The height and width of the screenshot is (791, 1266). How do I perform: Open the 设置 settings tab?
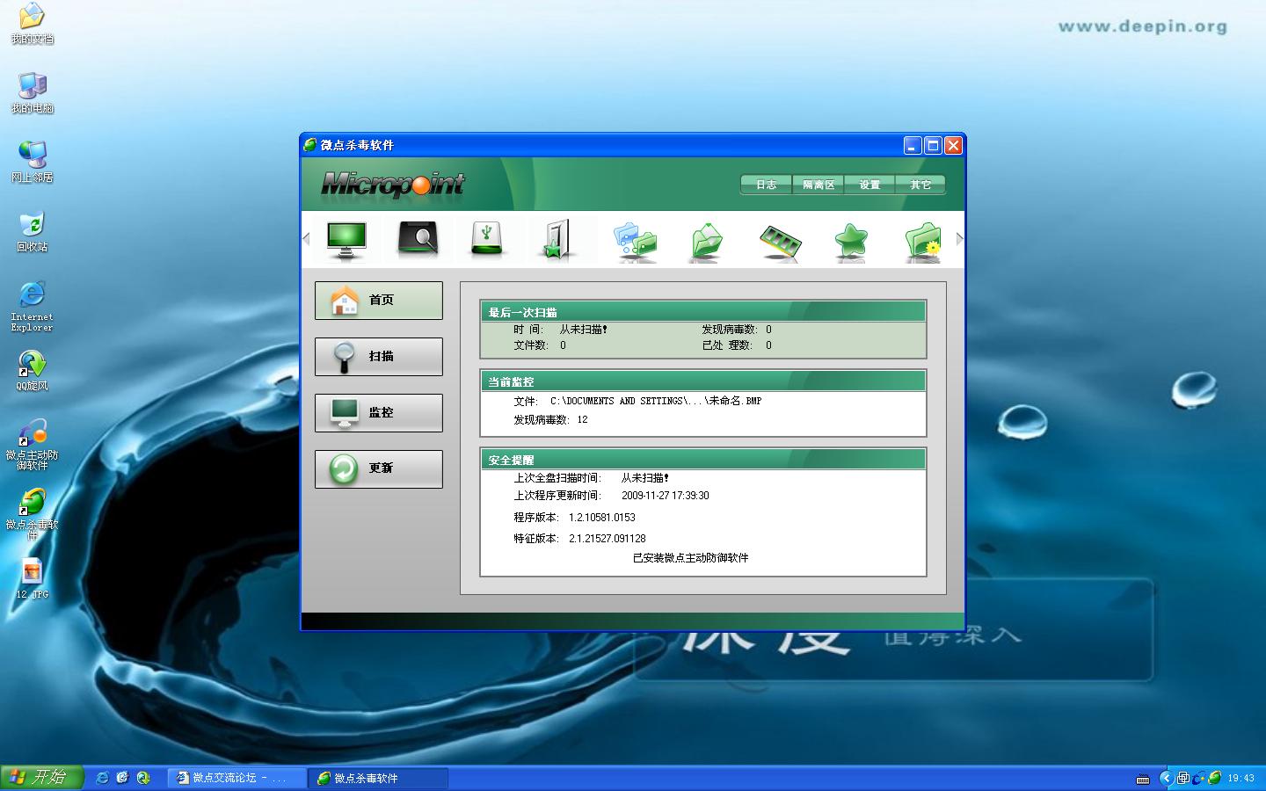tap(869, 185)
